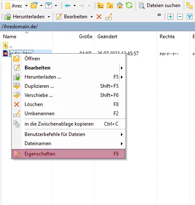The width and height of the screenshot is (195, 205).
Task: Click the grey forward arrow icon
Action: 82,6
